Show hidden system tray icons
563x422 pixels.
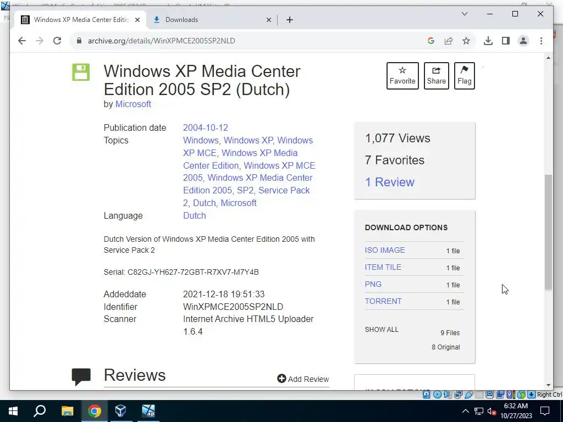(465, 411)
